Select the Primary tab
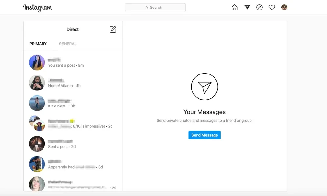 [x=38, y=43]
